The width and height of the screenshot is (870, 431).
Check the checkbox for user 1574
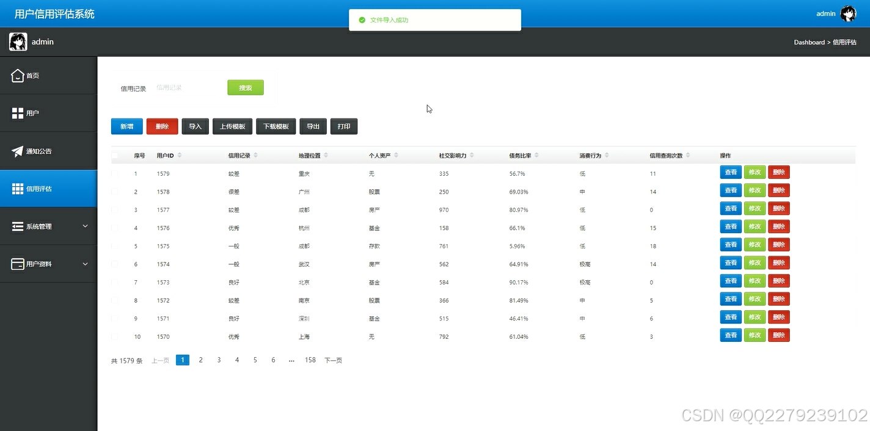click(x=114, y=264)
